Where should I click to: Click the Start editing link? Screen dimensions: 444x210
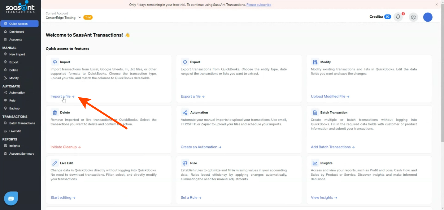click(63, 198)
